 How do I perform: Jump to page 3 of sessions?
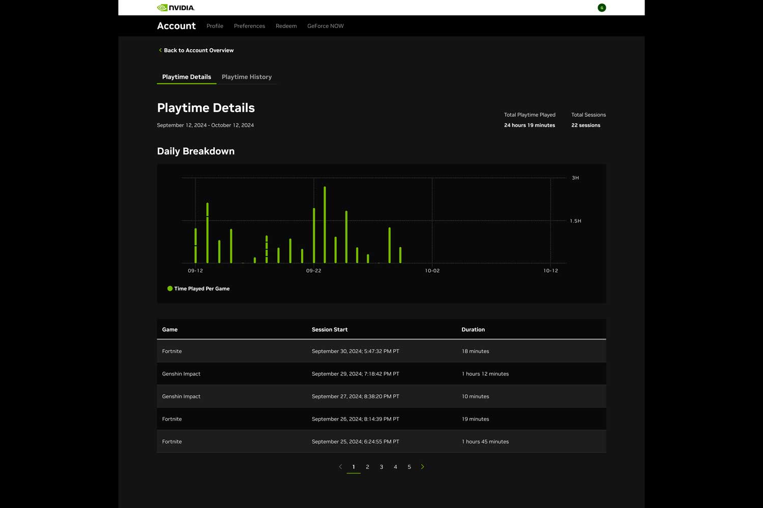click(382, 467)
